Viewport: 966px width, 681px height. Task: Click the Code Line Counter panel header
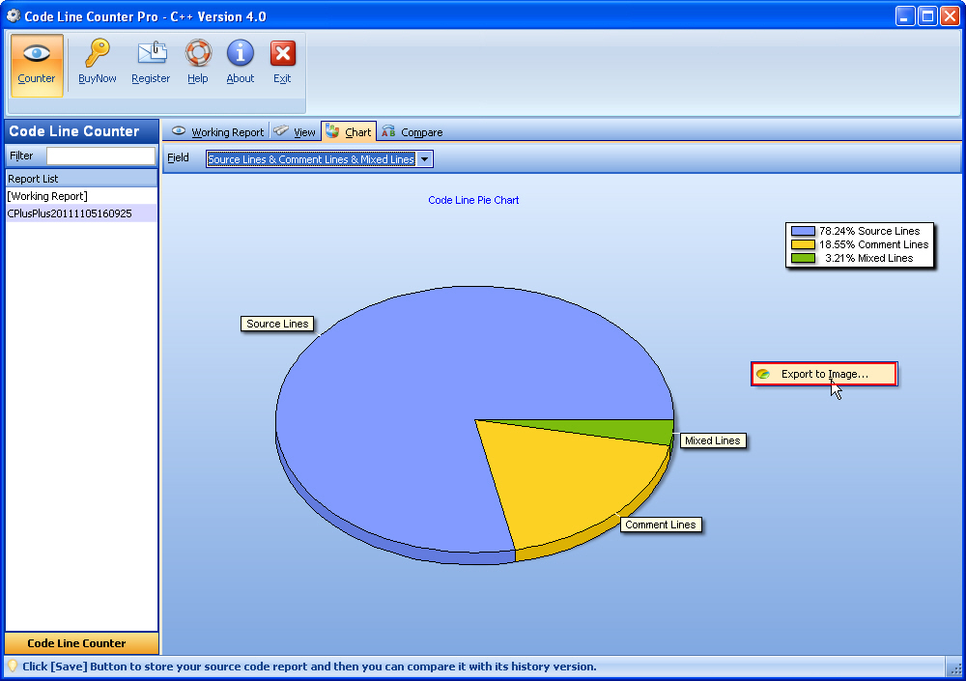point(81,131)
